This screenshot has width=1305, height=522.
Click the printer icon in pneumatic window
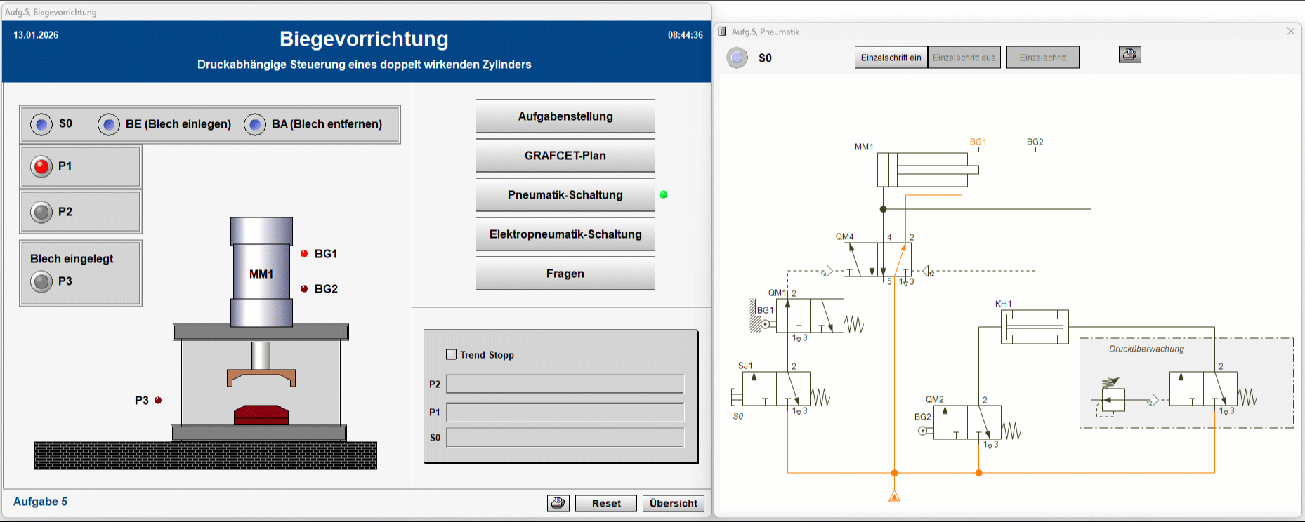click(1129, 55)
